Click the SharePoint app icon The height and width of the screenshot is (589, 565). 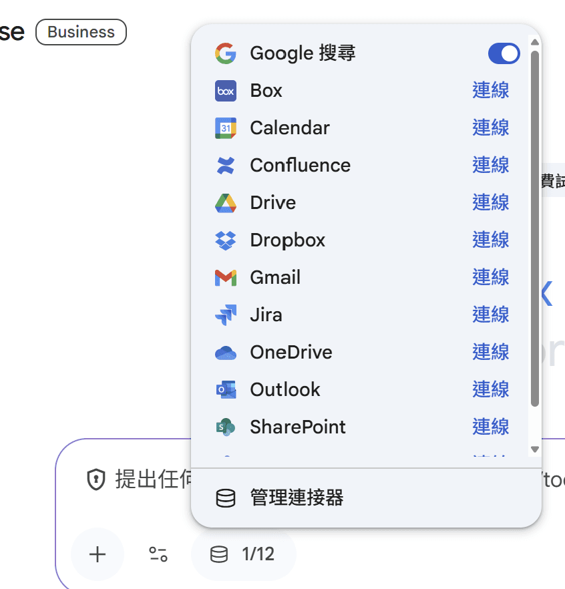click(226, 427)
